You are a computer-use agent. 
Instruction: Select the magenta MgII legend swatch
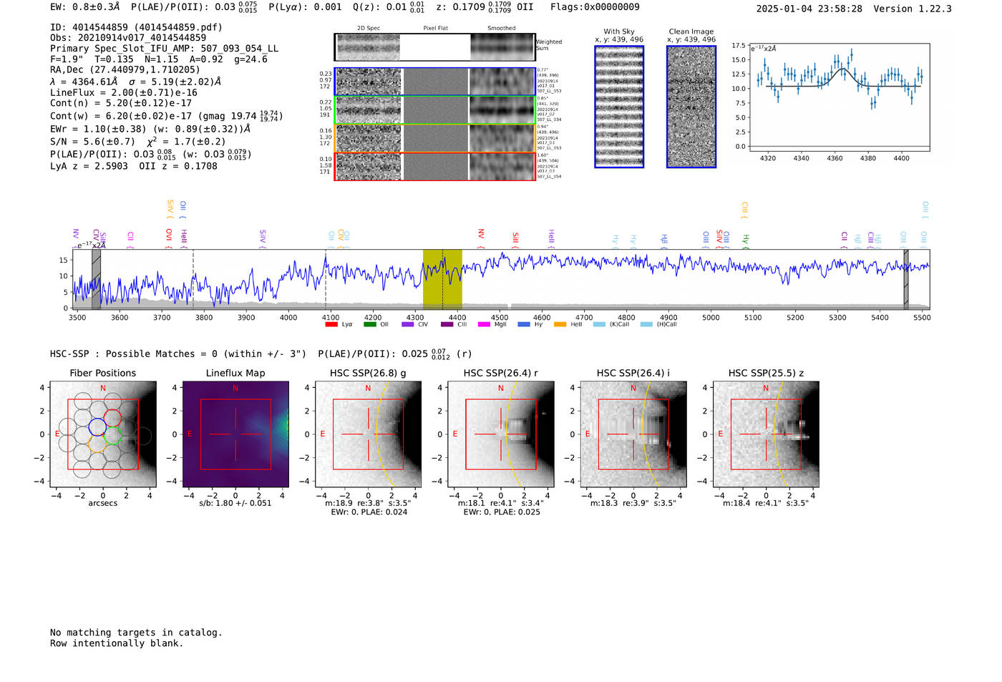pyautogui.click(x=485, y=325)
